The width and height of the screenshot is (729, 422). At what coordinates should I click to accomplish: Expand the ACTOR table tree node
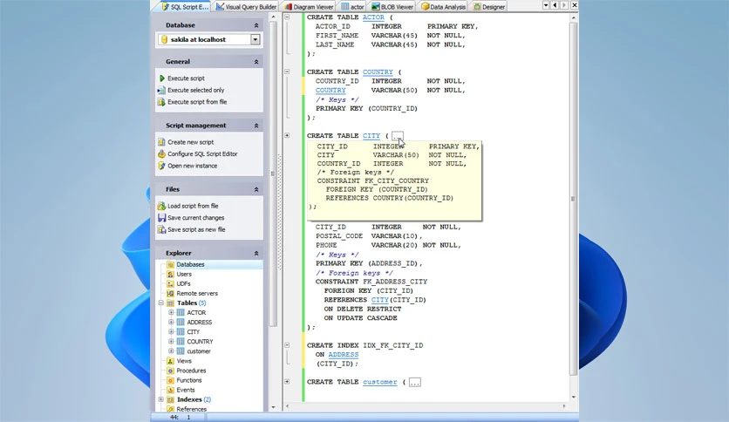click(x=171, y=313)
